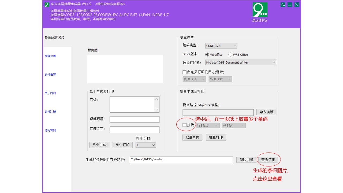
Task: Open the 访问官网 link
Action: tap(50, 130)
